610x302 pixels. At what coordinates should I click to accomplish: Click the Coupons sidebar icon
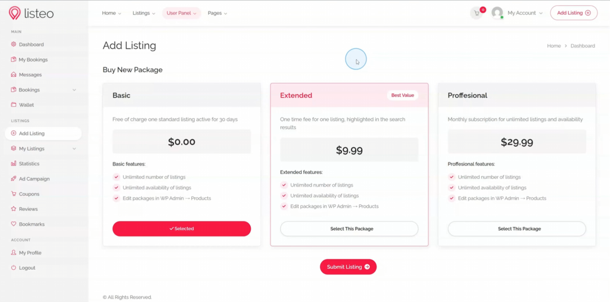(14, 194)
